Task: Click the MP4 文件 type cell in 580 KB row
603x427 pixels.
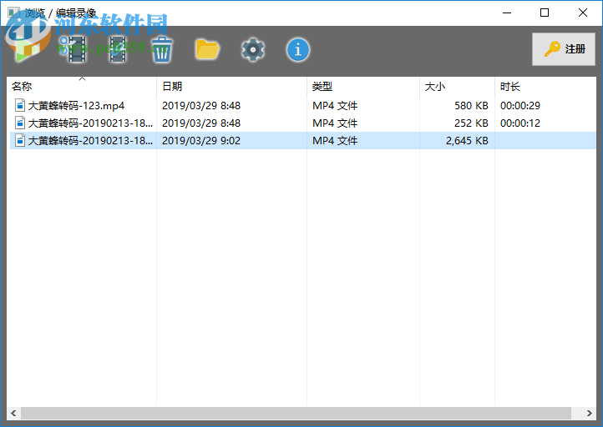Action: pos(335,106)
